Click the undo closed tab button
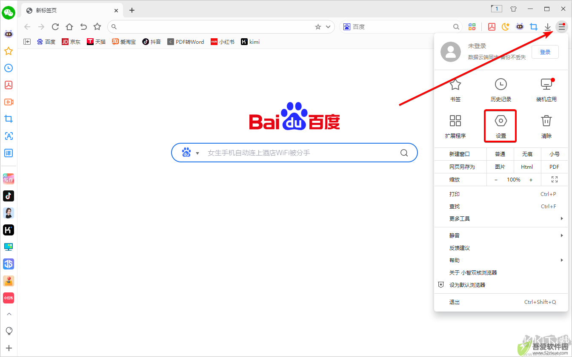The image size is (572, 357). [x=83, y=27]
